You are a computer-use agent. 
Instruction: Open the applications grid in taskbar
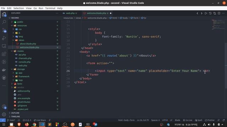point(4,125)
